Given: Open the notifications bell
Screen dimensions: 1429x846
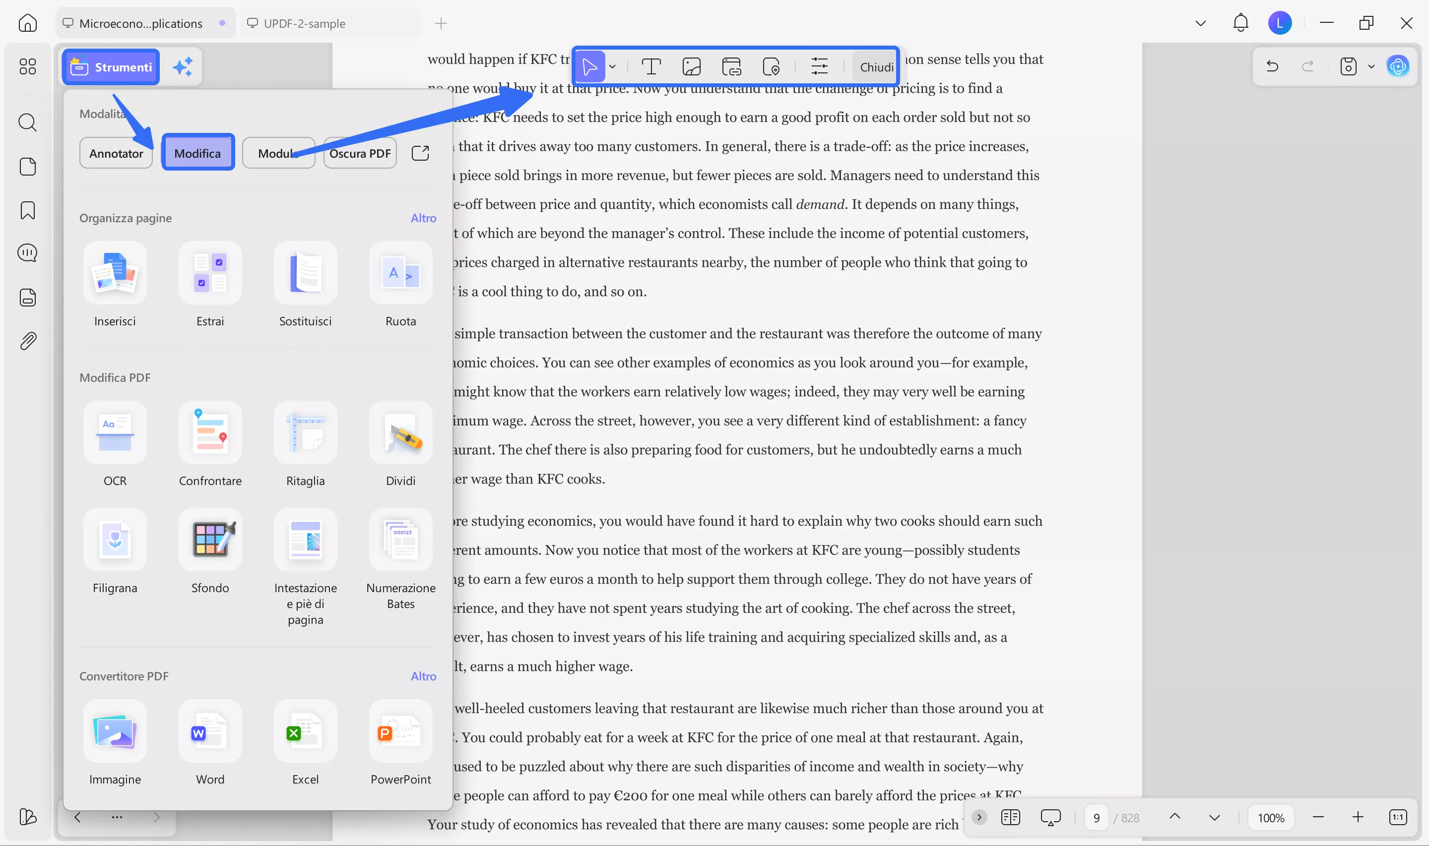Looking at the screenshot, I should 1240,23.
